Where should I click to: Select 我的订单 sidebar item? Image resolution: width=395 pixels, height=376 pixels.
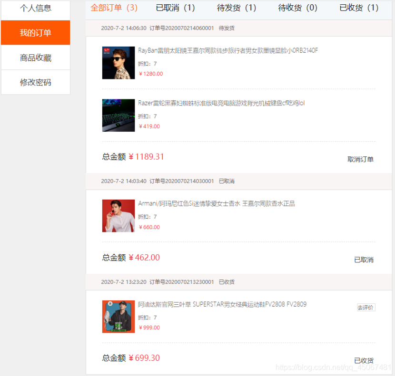(36, 33)
